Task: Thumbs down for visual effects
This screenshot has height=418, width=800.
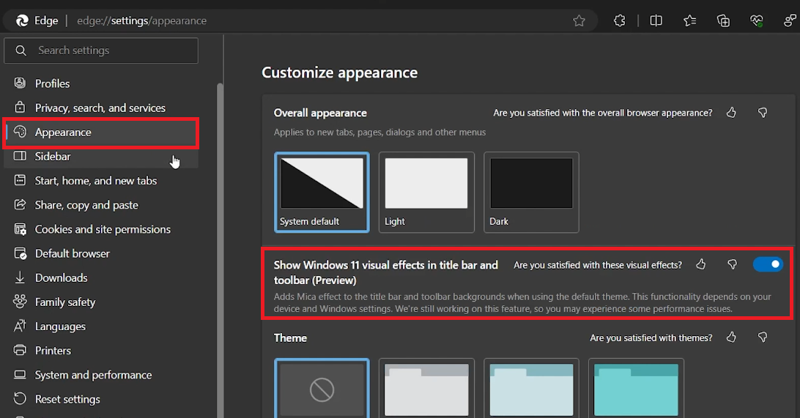Action: [x=732, y=264]
